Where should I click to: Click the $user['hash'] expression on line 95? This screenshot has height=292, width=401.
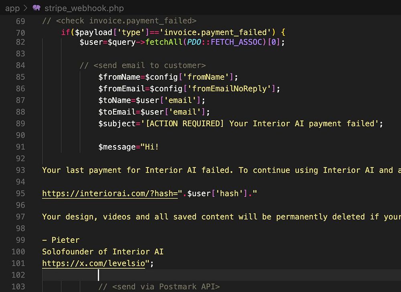click(217, 193)
